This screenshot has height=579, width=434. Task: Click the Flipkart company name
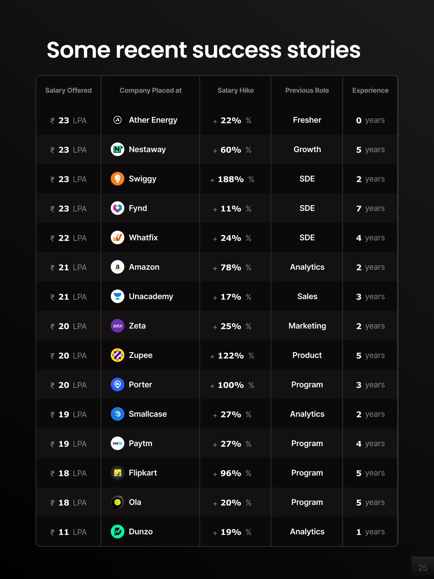coord(143,473)
